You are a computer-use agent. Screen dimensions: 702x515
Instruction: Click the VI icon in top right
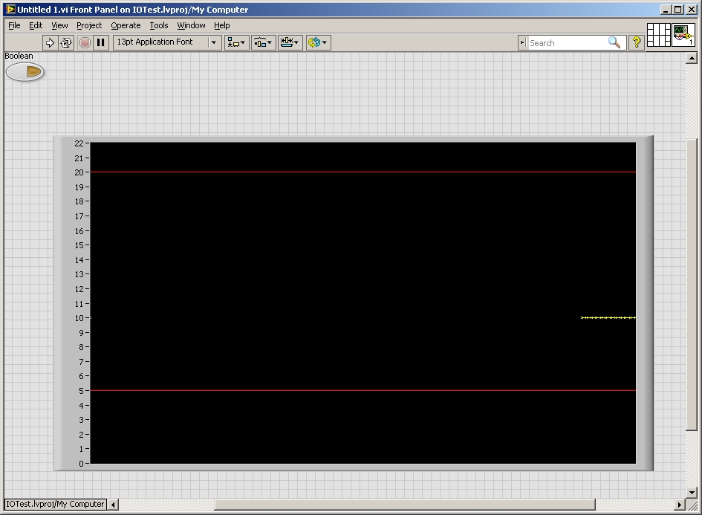point(683,35)
